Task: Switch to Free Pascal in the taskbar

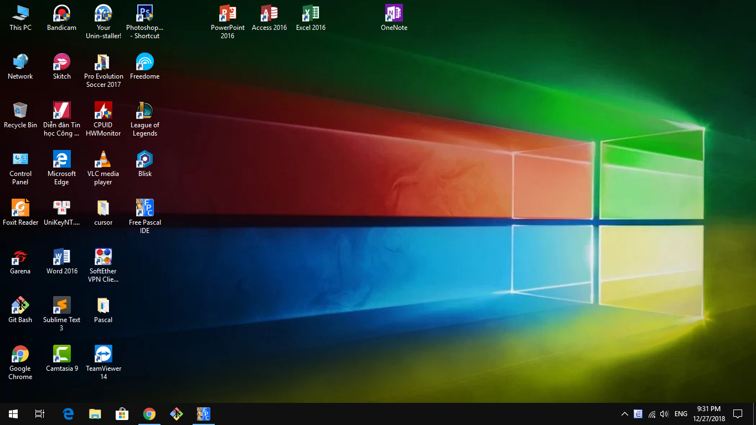Action: click(x=203, y=414)
